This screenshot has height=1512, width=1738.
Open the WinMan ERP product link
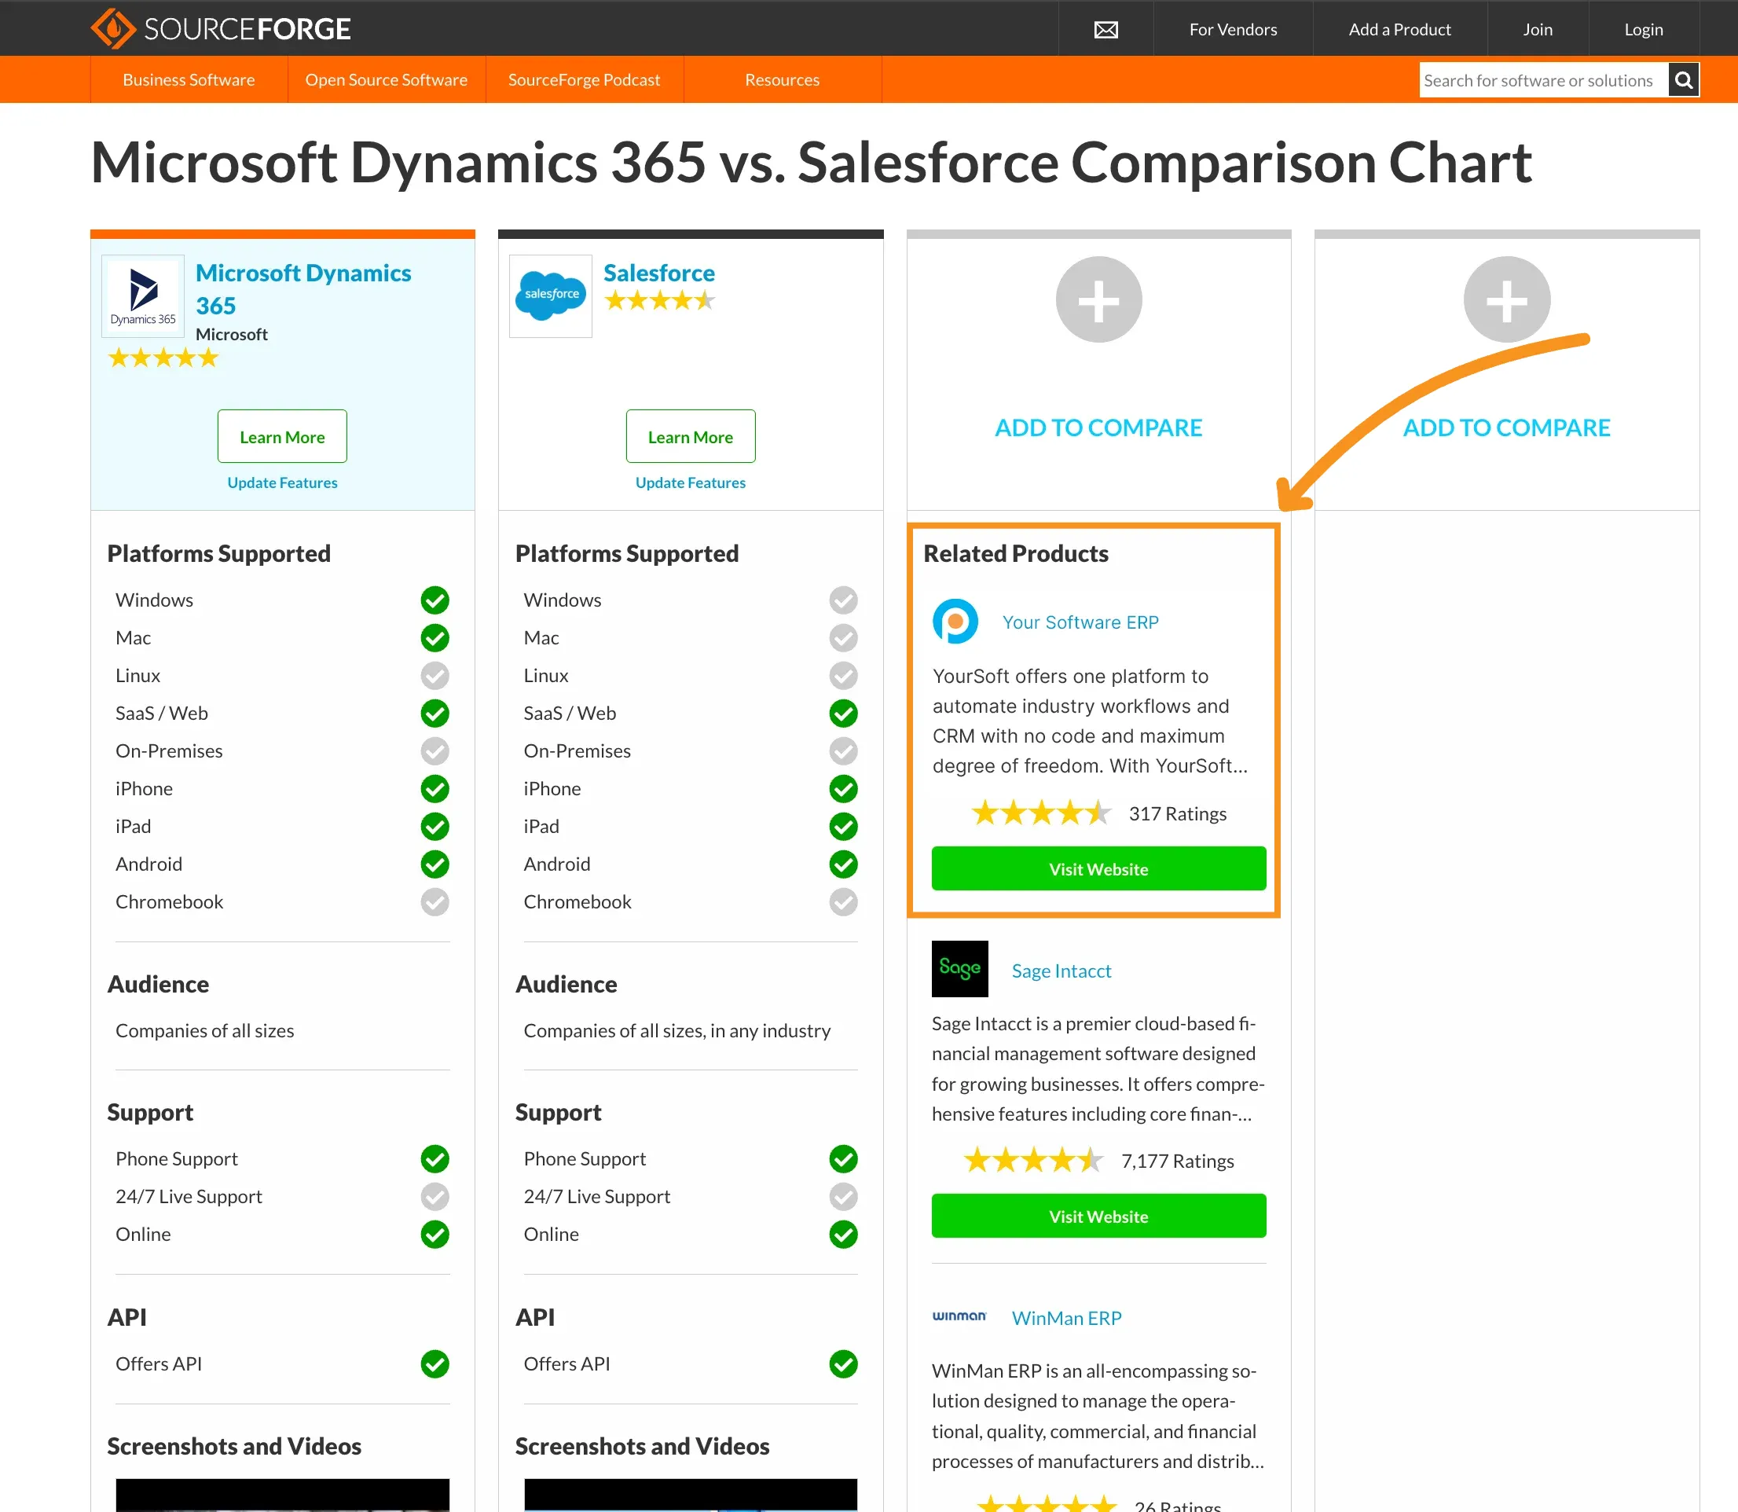pyautogui.click(x=1066, y=1318)
